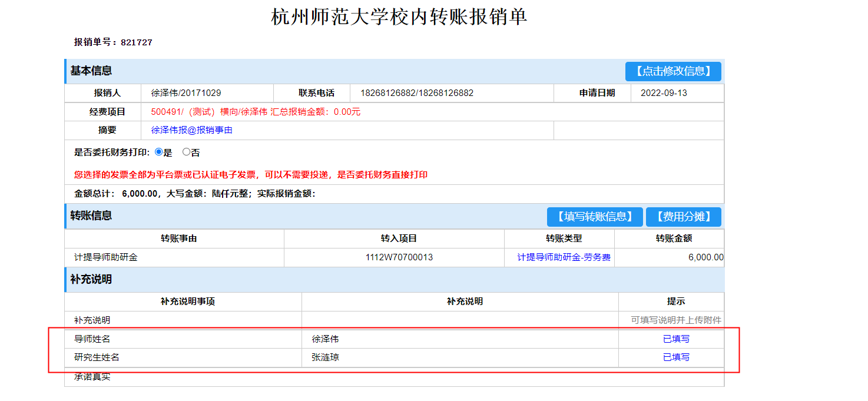Open the 徐泽伟报@报销事由 summary link

pyautogui.click(x=192, y=130)
